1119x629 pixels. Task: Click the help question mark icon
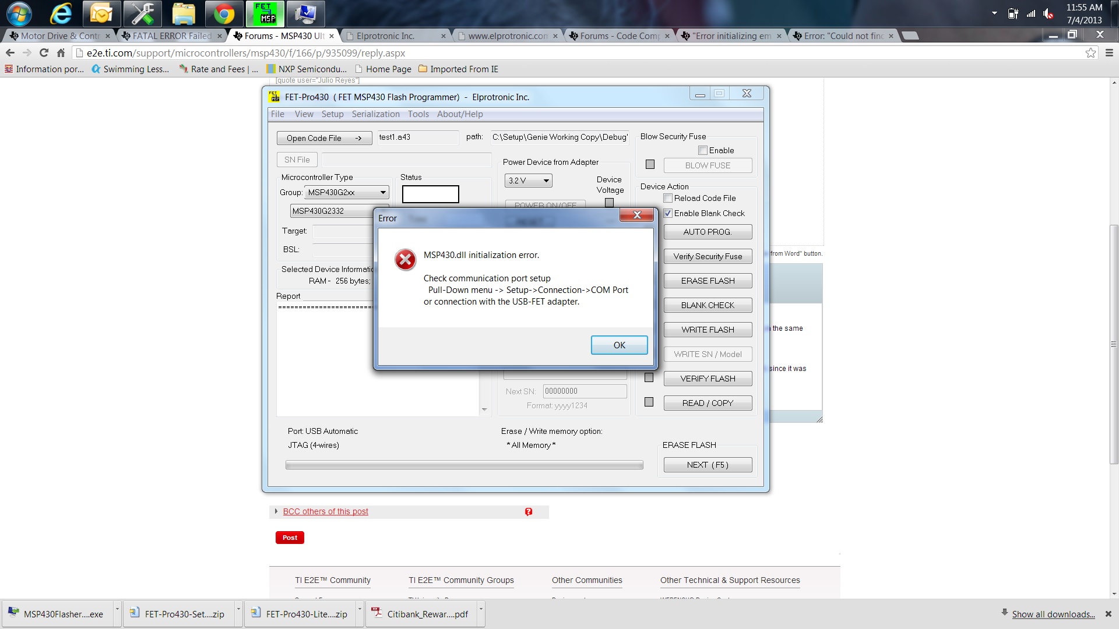pyautogui.click(x=529, y=511)
